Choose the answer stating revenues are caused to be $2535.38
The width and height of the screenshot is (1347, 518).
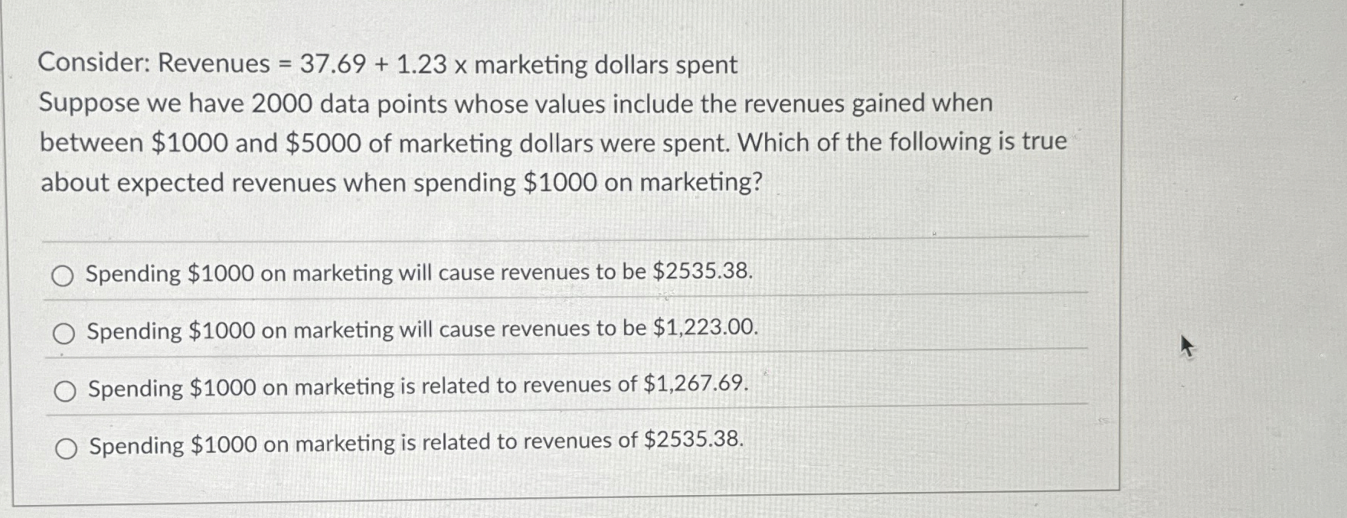tap(420, 273)
